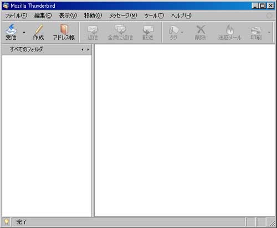Mark as junk with 迷惑メール icon
This screenshot has width=277, height=228.
pyautogui.click(x=229, y=33)
